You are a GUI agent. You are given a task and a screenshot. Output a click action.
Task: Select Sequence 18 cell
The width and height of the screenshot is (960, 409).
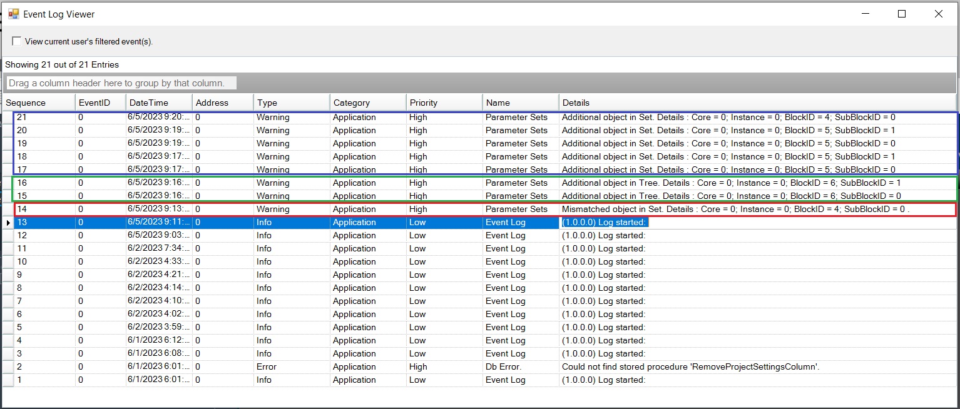coord(44,156)
